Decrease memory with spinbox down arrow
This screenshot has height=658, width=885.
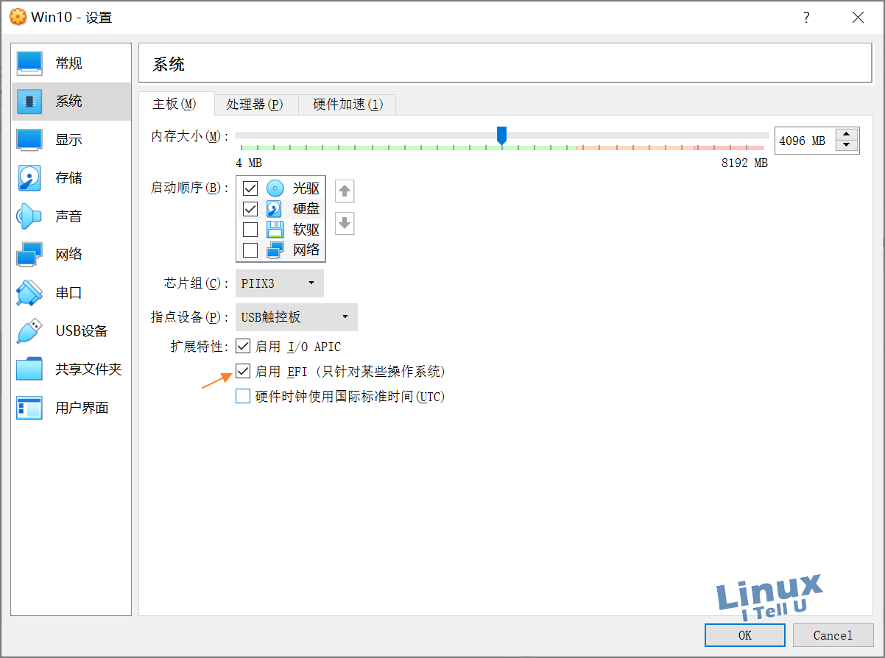(847, 146)
